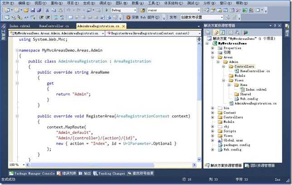Click the Save All icon

39,10
